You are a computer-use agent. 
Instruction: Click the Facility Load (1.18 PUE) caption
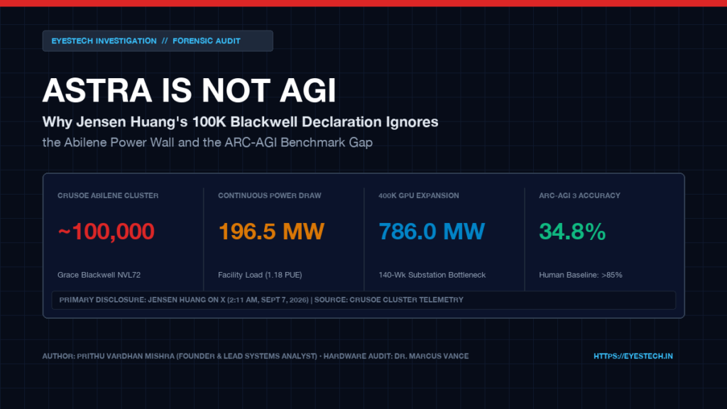[x=260, y=275]
